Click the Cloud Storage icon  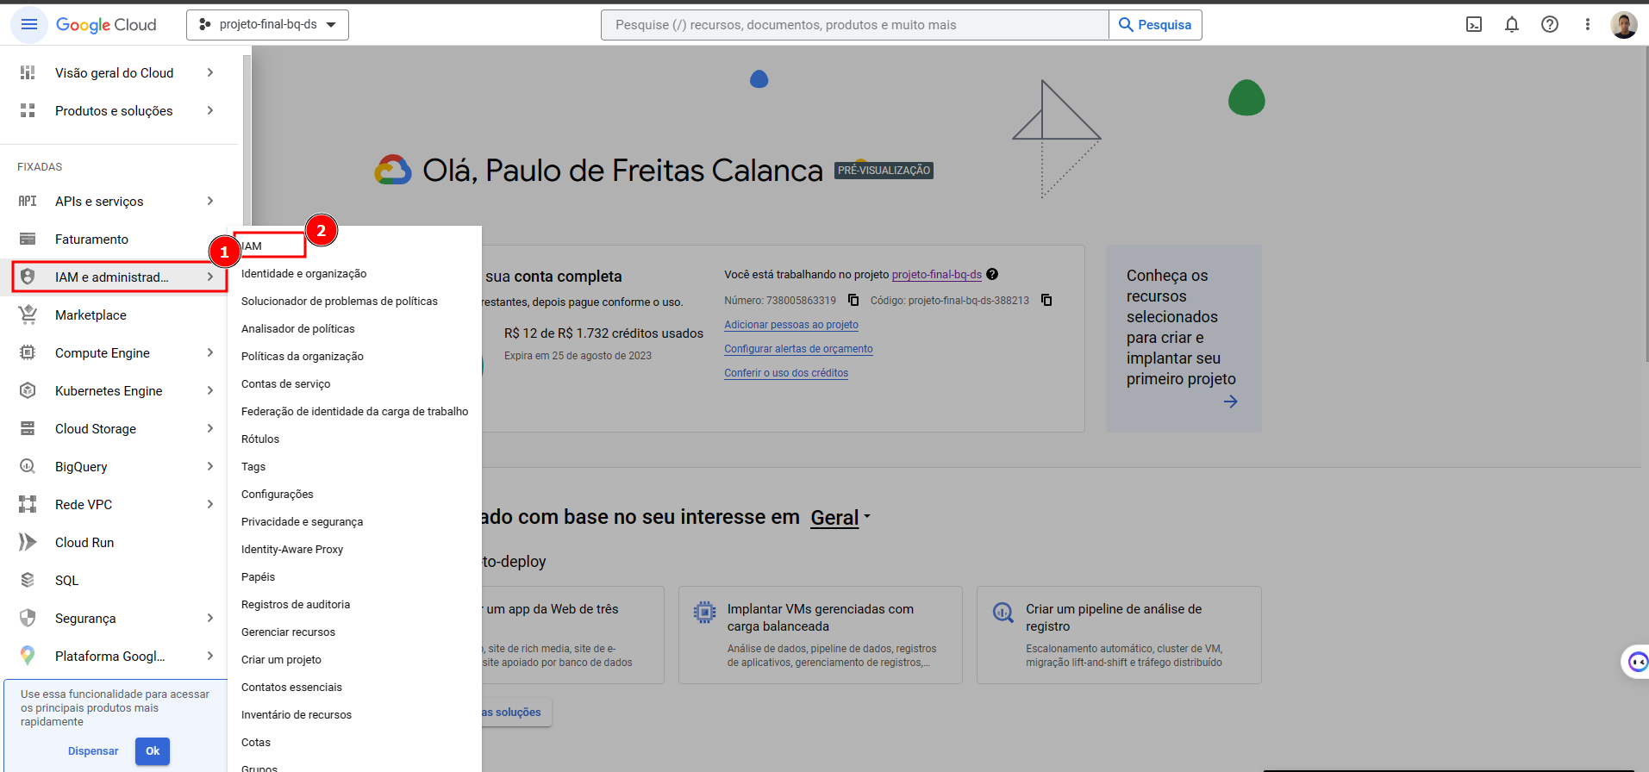coord(28,428)
